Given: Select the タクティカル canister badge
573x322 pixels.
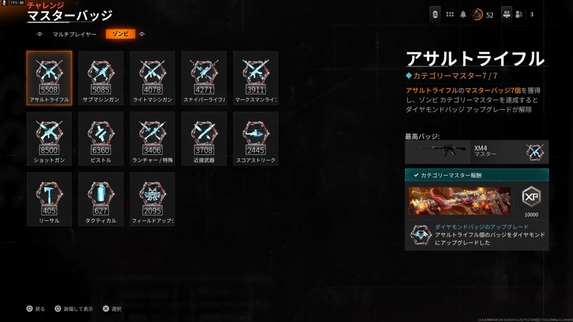Looking at the screenshot, I should pos(101,199).
